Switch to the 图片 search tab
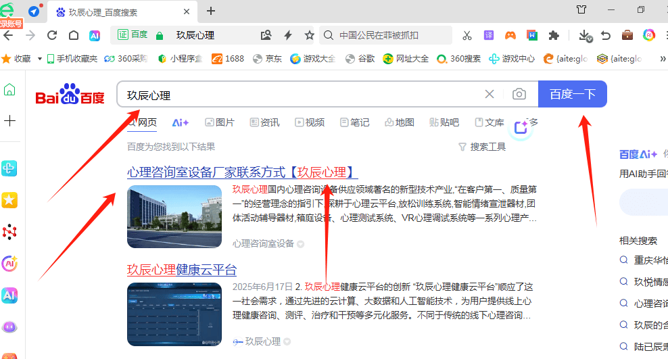This screenshot has width=668, height=359. pos(220,122)
